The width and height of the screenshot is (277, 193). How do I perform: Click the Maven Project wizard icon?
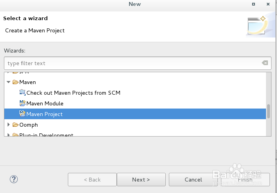22,114
